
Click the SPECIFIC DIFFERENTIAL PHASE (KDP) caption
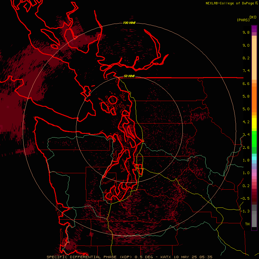(90, 257)
